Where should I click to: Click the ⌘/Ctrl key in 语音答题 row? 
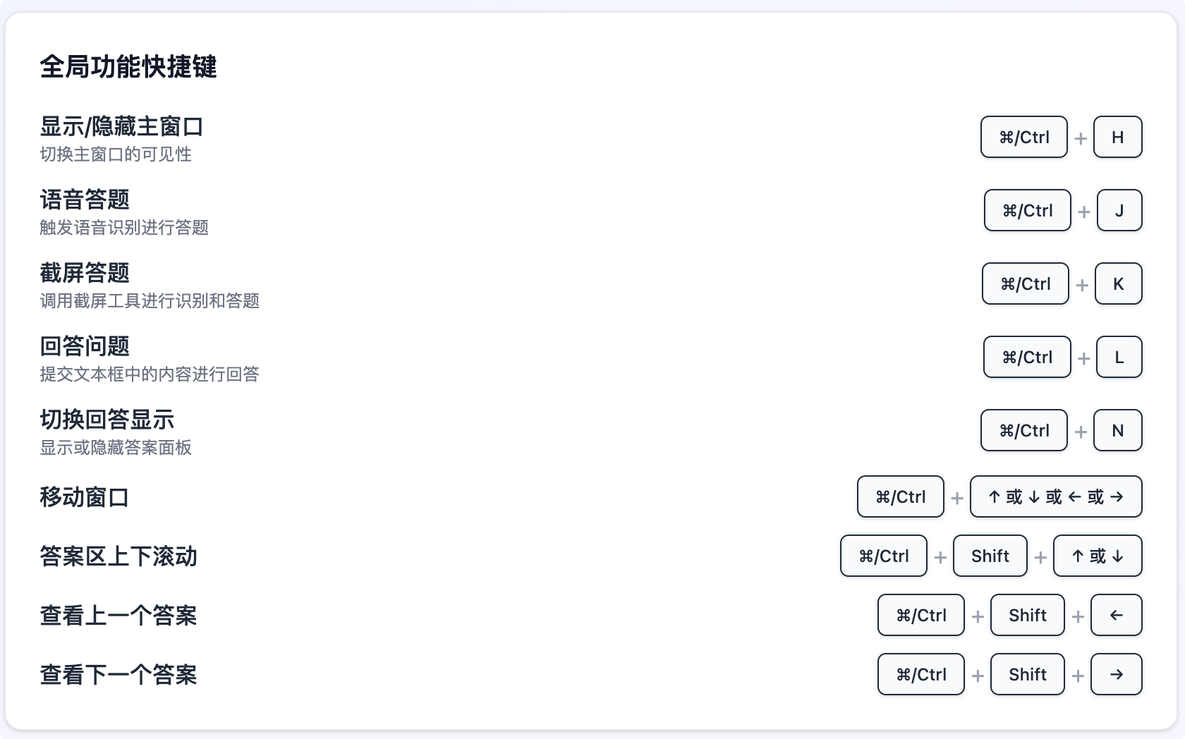tap(1027, 210)
